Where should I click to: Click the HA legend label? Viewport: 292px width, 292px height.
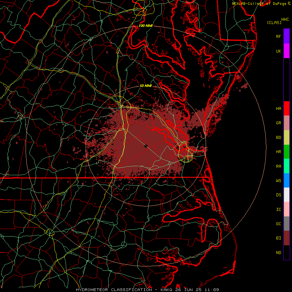coord(279,109)
